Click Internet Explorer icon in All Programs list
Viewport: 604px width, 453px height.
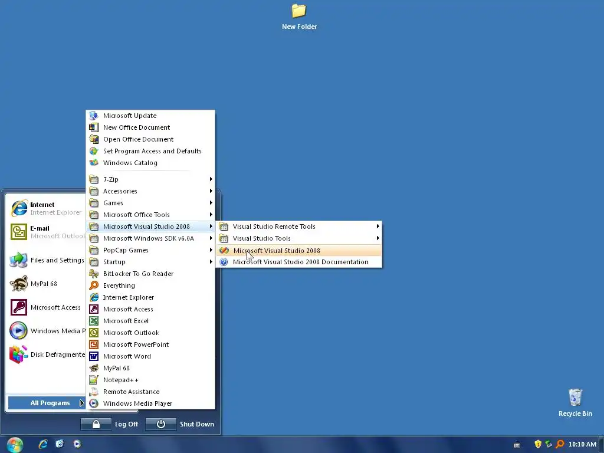[x=94, y=297]
